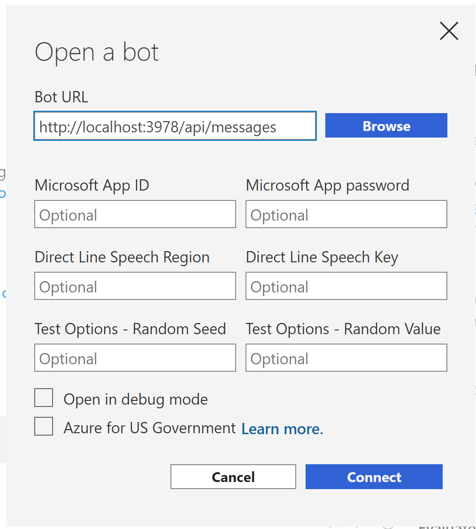Click the 'Microsoft App ID' label
The image size is (476, 529).
92,185
